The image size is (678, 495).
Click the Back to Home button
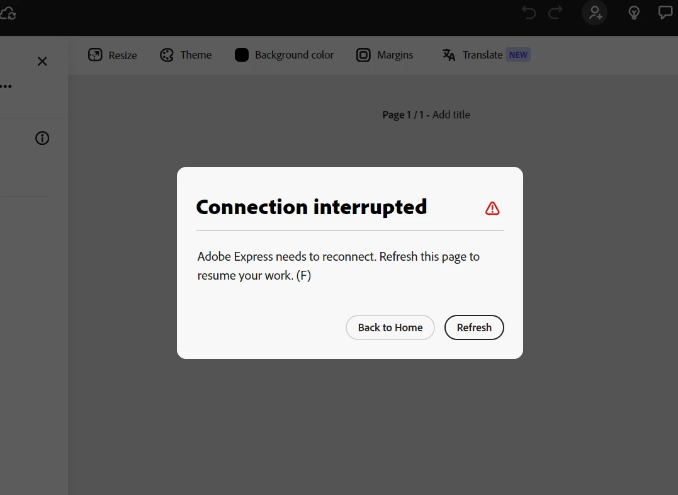click(x=390, y=327)
